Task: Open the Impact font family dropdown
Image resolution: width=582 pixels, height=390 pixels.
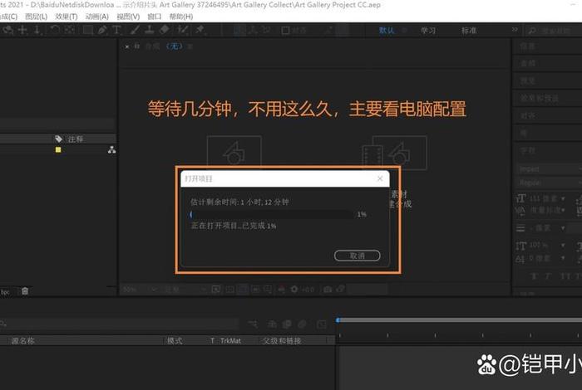Action: pyautogui.click(x=549, y=169)
